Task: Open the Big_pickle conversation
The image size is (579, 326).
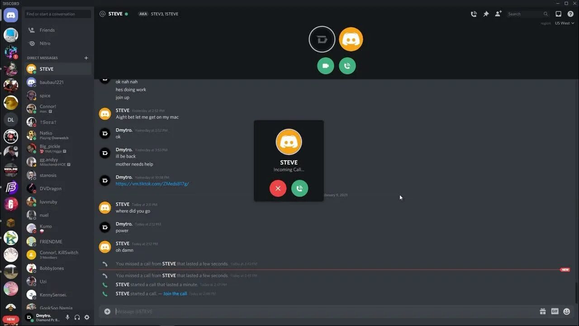Action: 58,149
